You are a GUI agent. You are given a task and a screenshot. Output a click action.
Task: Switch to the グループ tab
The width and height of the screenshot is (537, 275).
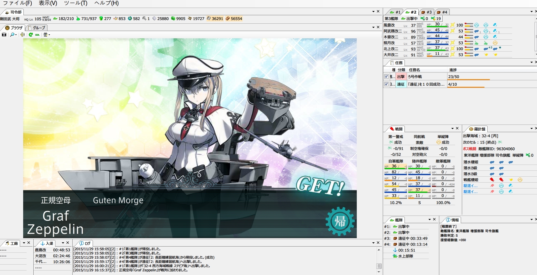point(36,28)
